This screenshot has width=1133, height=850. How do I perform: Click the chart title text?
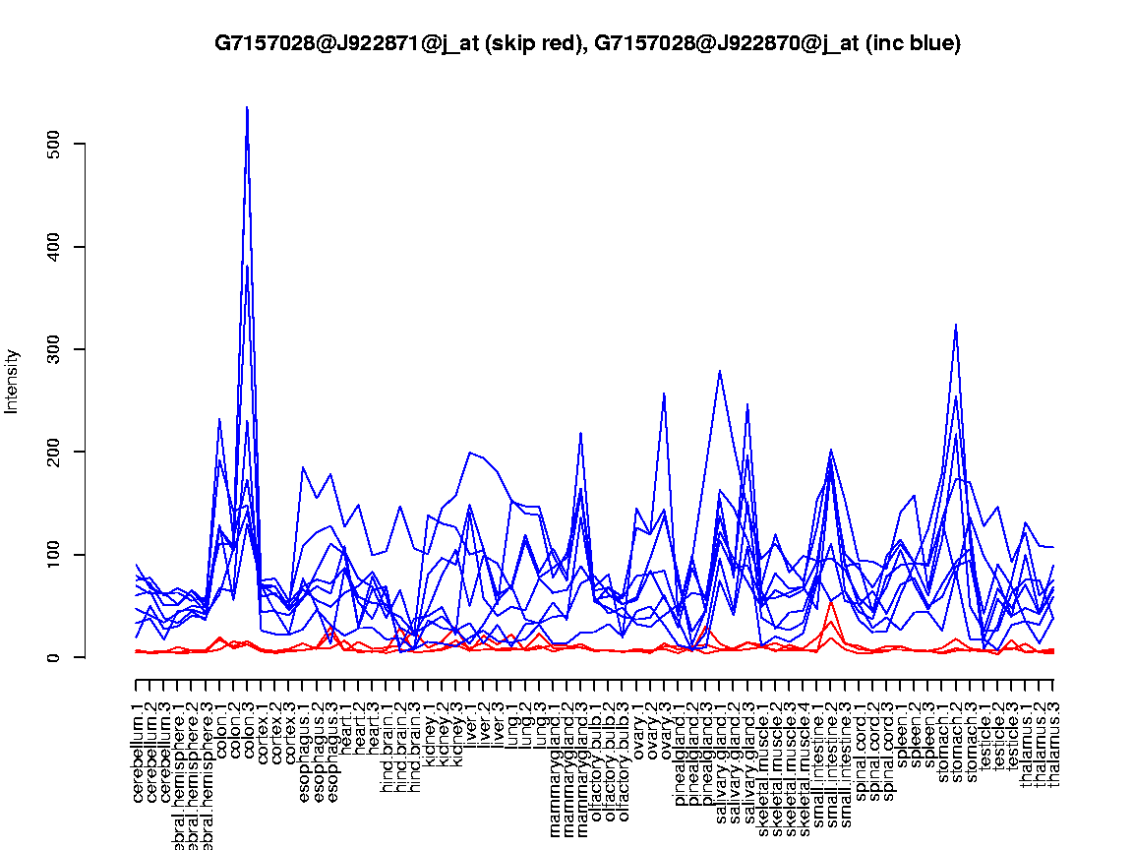(587, 43)
